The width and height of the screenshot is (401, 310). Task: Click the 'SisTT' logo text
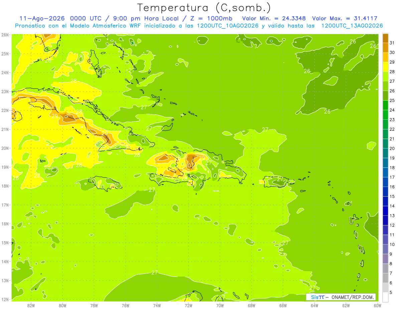pyautogui.click(x=317, y=297)
